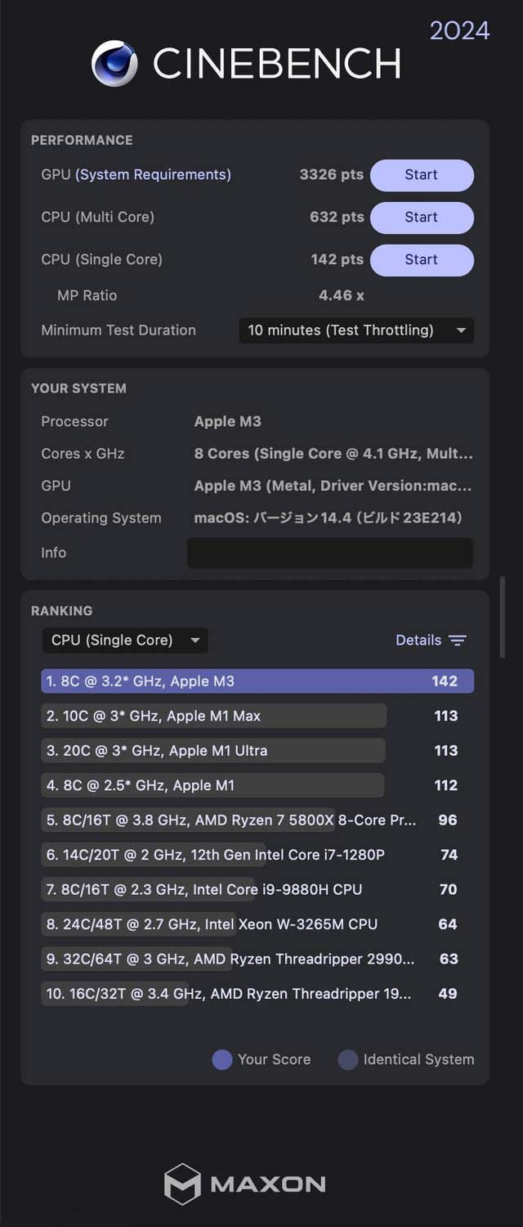Select the Apple M3 ranking row
Image resolution: width=523 pixels, height=1227 pixels.
(x=257, y=681)
